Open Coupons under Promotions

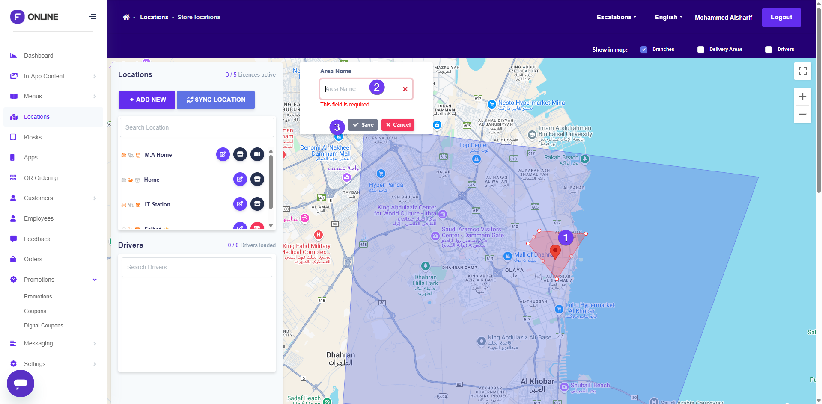tap(35, 311)
